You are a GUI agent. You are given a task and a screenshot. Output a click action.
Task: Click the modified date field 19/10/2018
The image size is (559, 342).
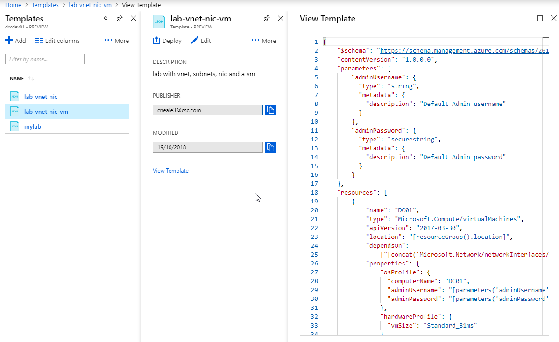(207, 147)
